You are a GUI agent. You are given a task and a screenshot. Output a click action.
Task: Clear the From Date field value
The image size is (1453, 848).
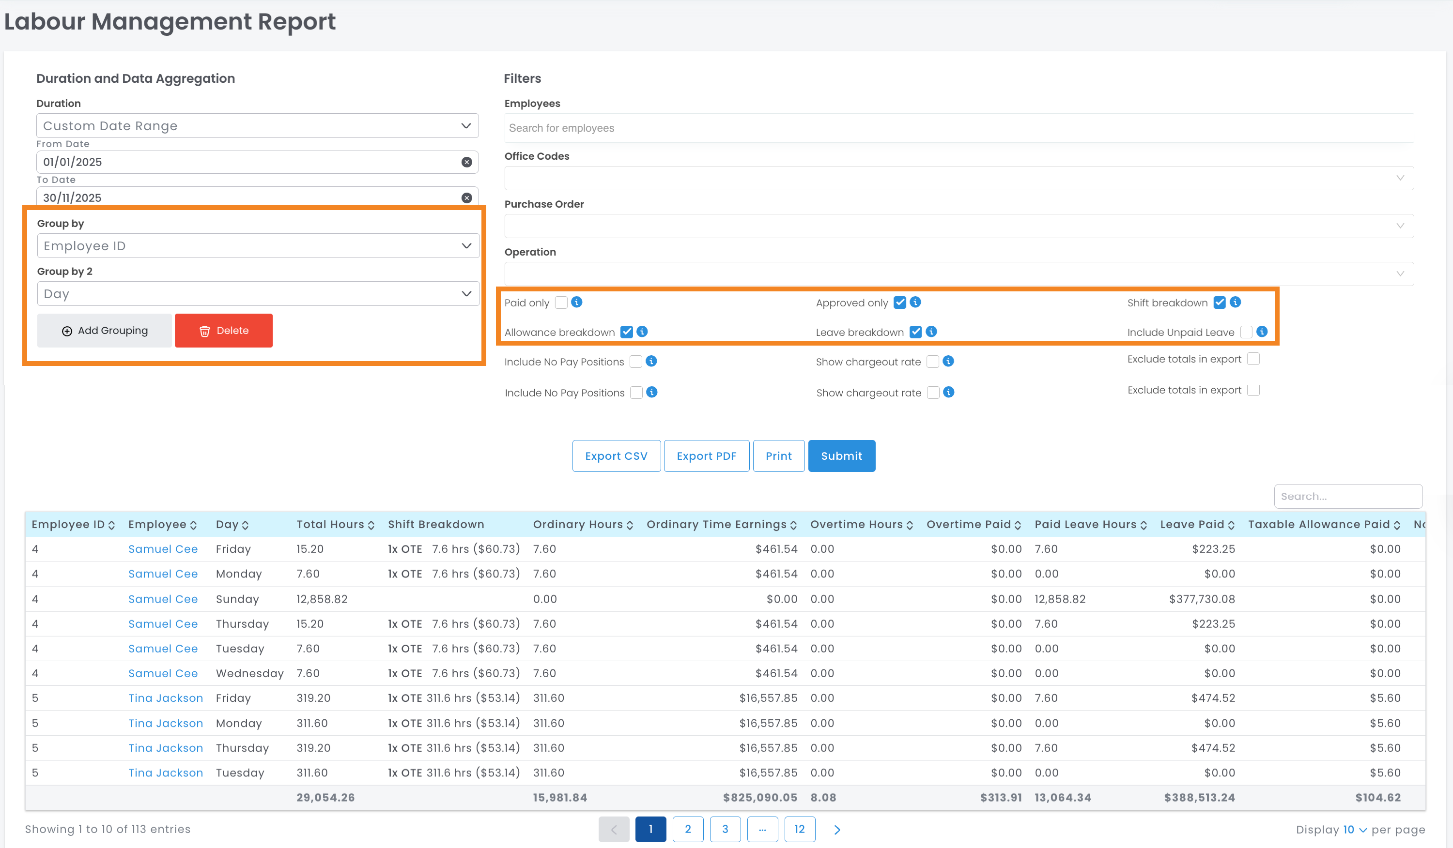coord(466,162)
